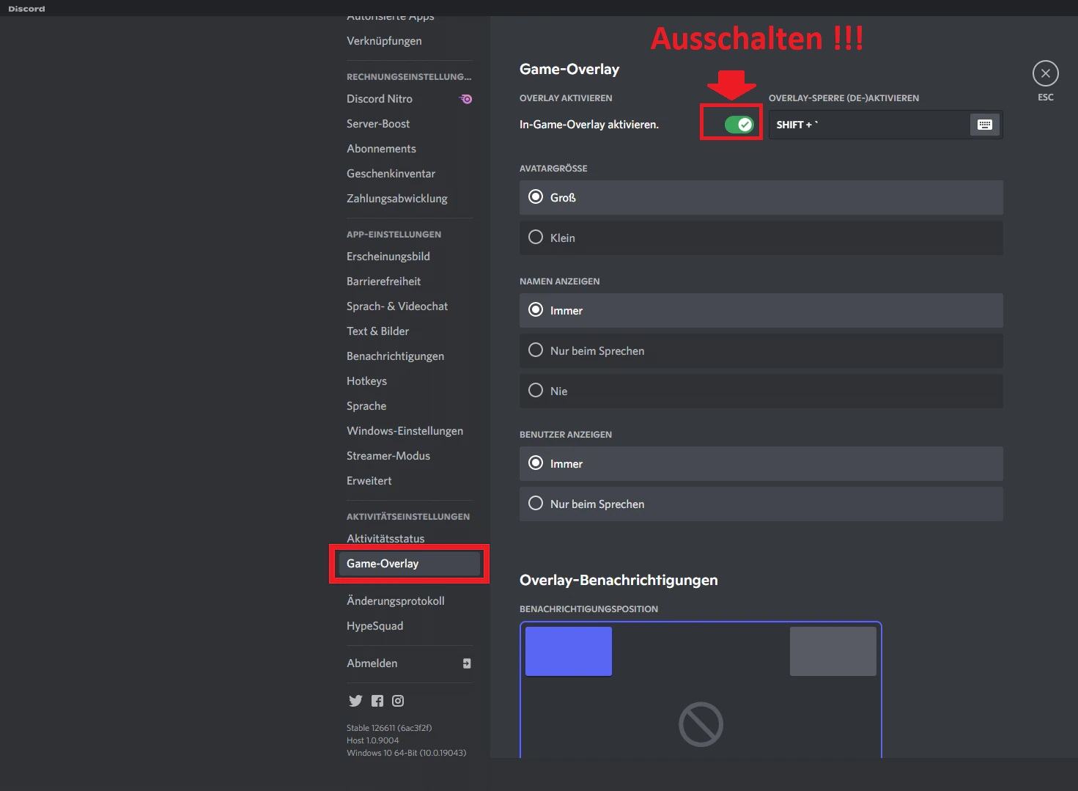
Task: Click the Nitro icon beside Discord Nitro
Action: coord(465,99)
